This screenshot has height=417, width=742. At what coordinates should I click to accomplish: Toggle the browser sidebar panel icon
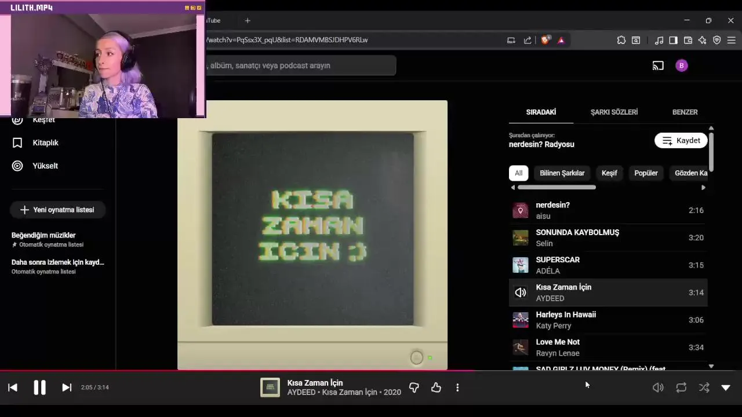pos(674,40)
